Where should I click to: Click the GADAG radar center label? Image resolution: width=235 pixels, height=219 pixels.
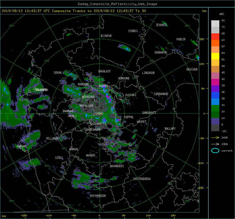[99, 114]
